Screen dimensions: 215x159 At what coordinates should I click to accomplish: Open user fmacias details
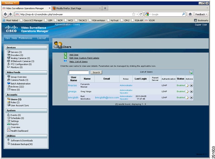pyautogui.click(x=72, y=85)
